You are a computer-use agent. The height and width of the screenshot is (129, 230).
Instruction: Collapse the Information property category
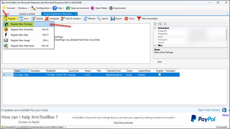tap(155, 28)
